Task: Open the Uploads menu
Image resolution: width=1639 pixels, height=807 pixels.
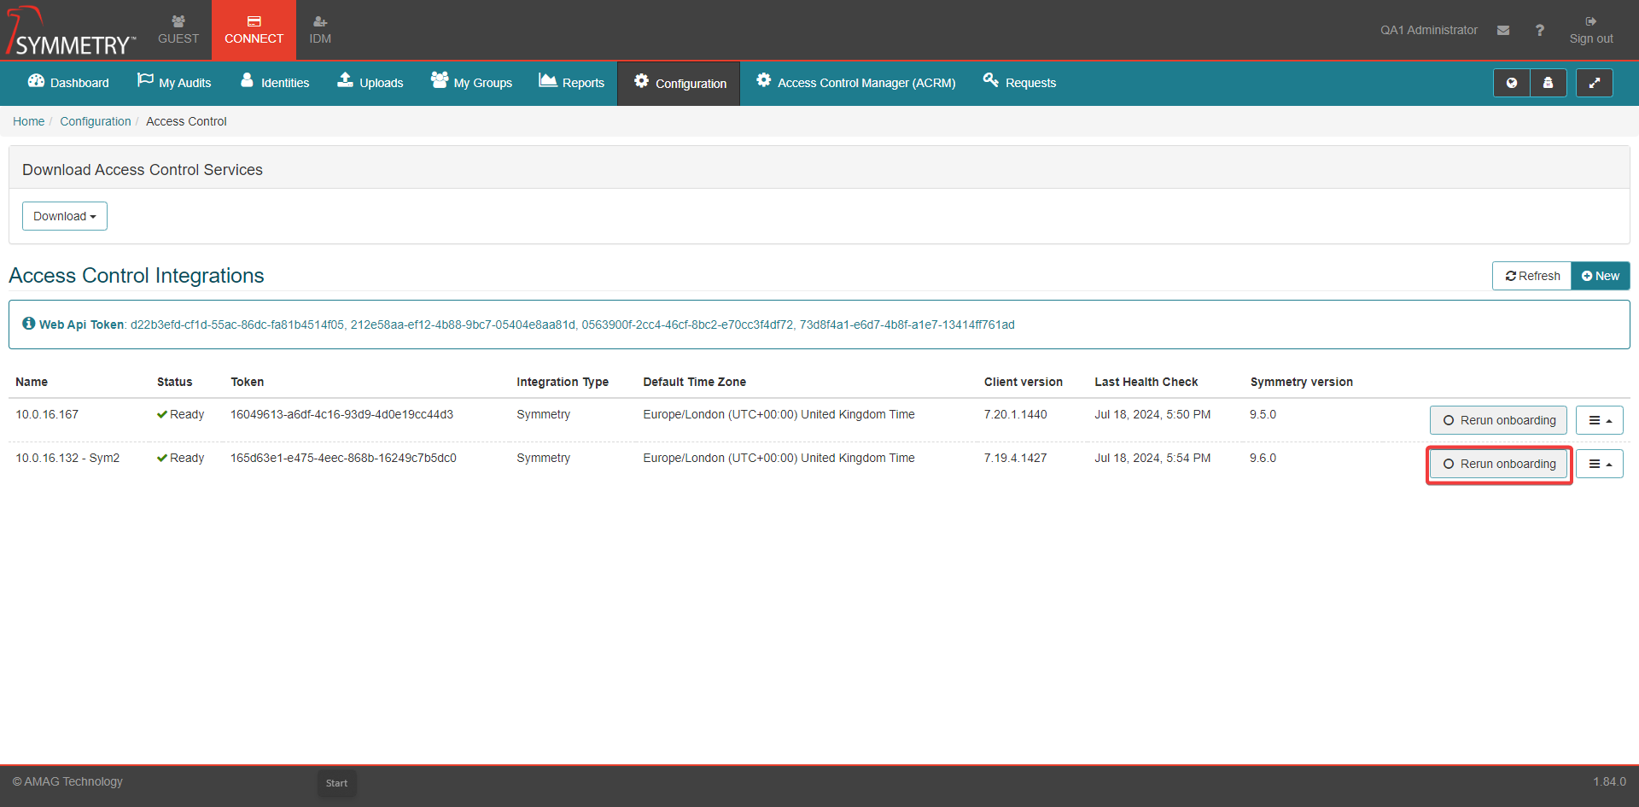Action: click(x=370, y=83)
